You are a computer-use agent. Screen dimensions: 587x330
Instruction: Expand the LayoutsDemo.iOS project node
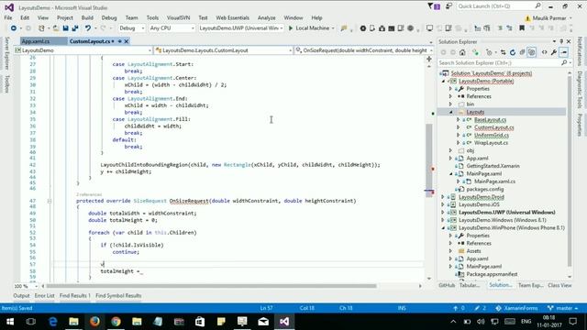click(x=443, y=204)
